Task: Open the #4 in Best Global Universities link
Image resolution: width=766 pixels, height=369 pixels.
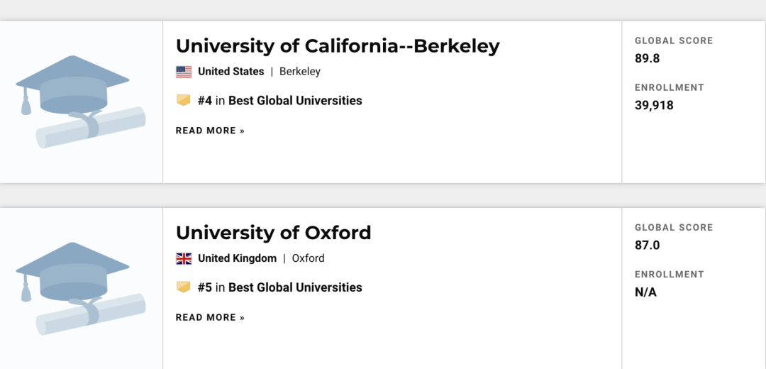Action: coord(279,101)
